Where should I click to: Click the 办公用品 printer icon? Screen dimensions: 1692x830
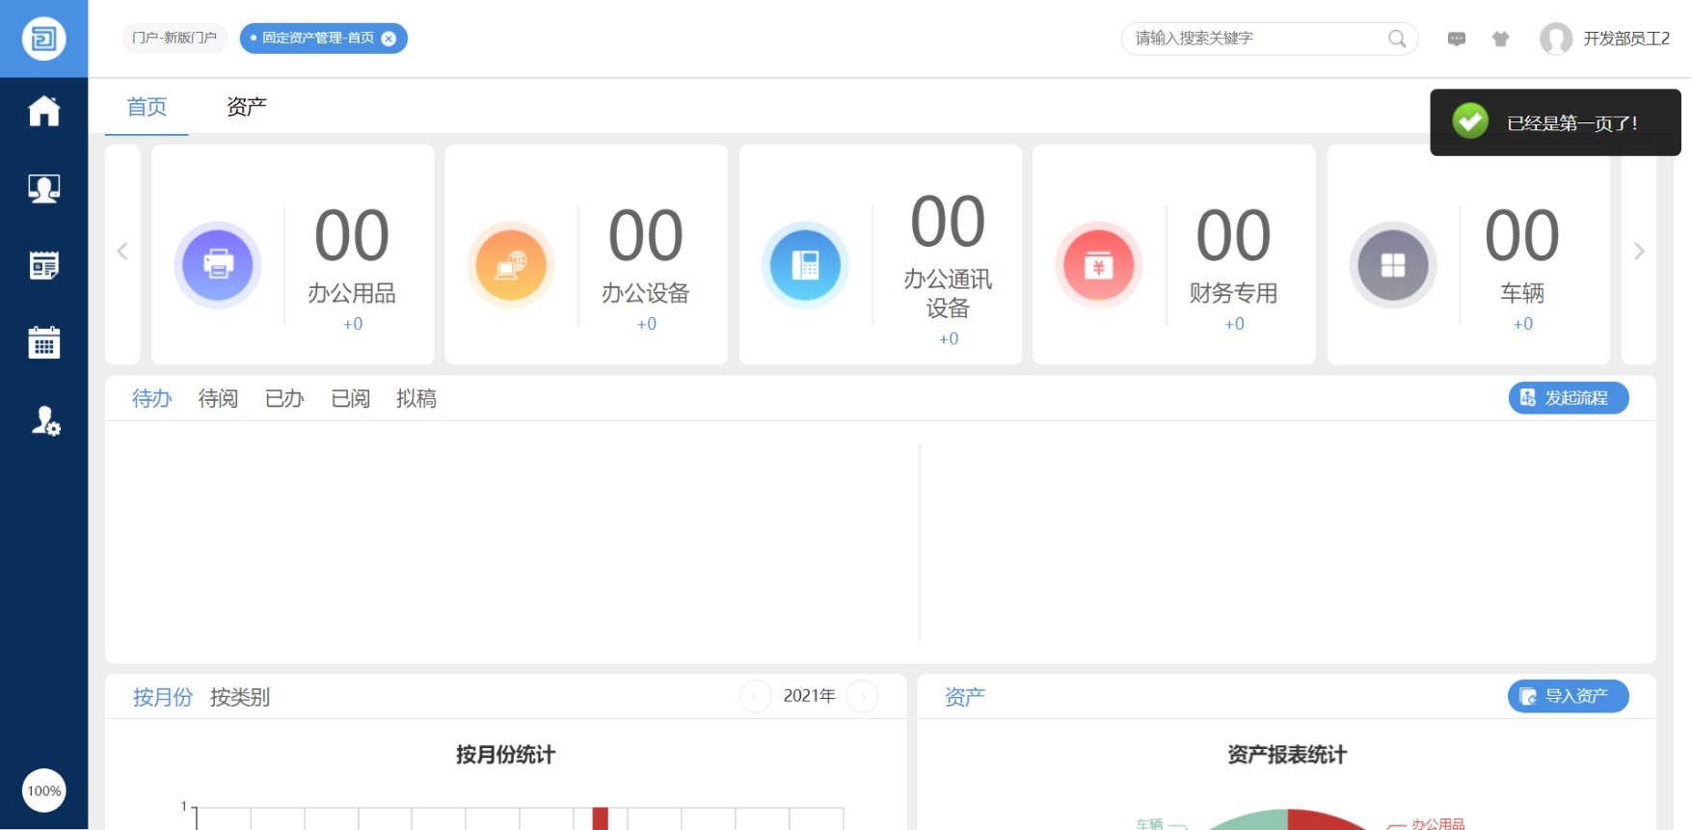coord(218,265)
